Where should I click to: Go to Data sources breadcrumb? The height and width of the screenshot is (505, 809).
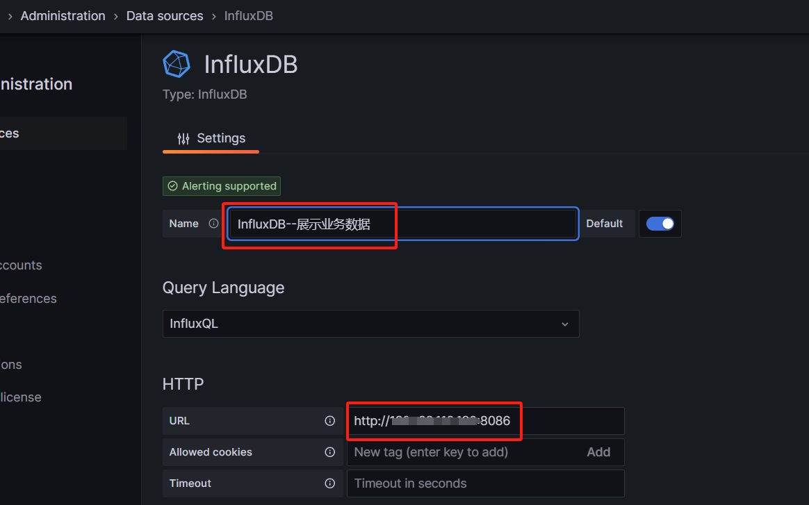point(165,16)
